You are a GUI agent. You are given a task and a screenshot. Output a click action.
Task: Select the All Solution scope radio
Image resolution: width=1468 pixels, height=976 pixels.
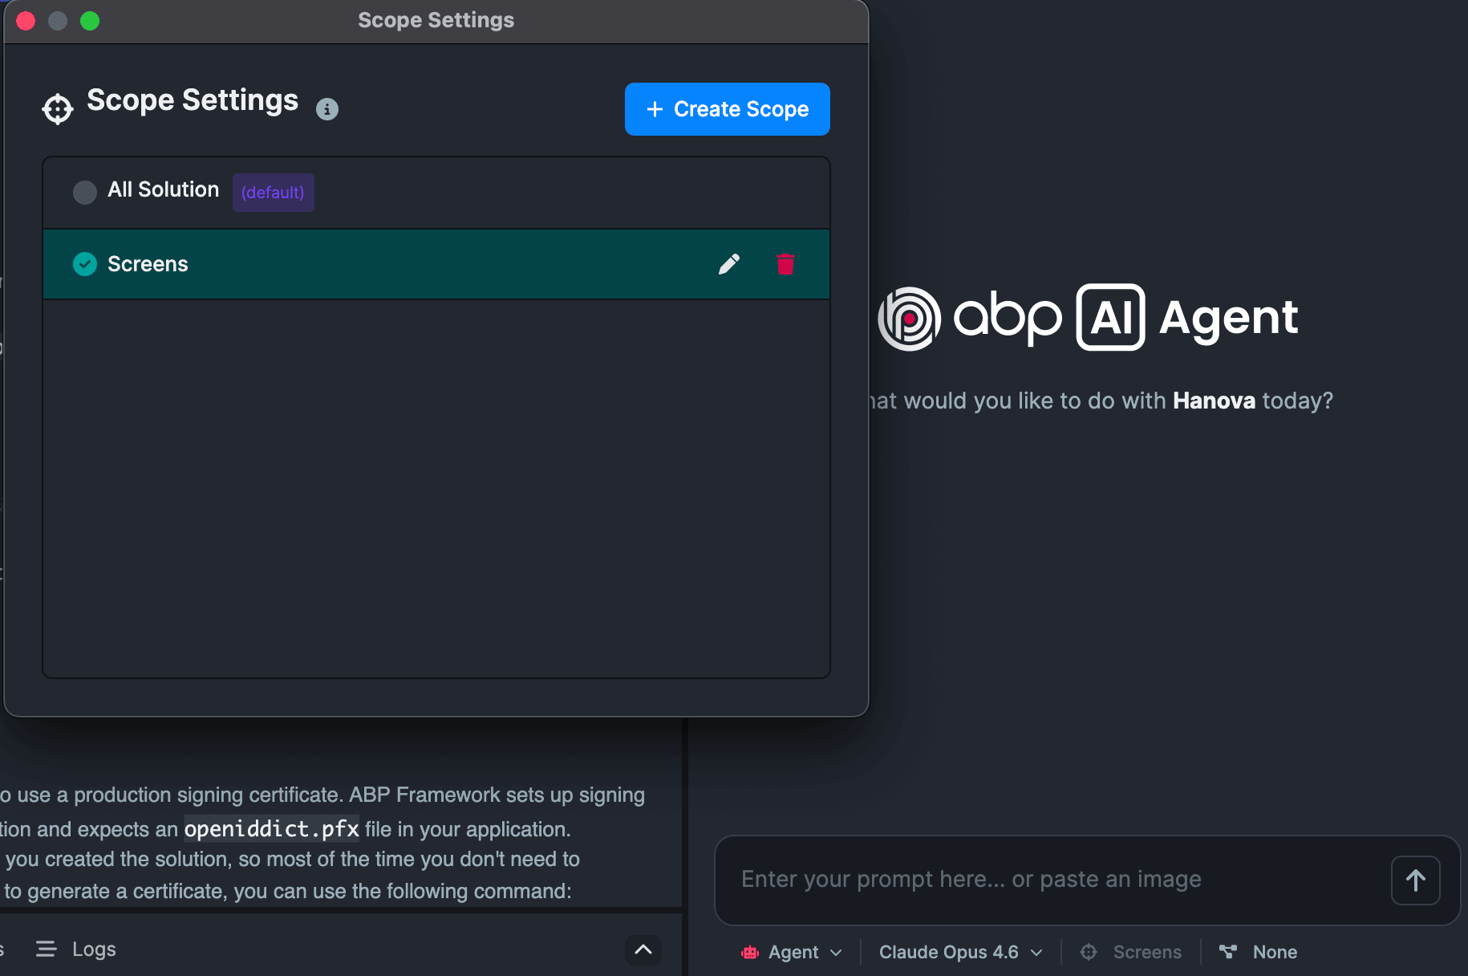85,192
